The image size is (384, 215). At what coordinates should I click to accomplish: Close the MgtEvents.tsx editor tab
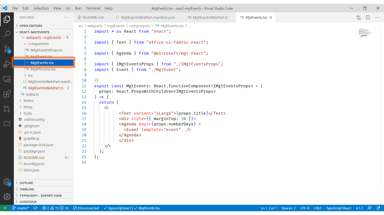(x=271, y=18)
